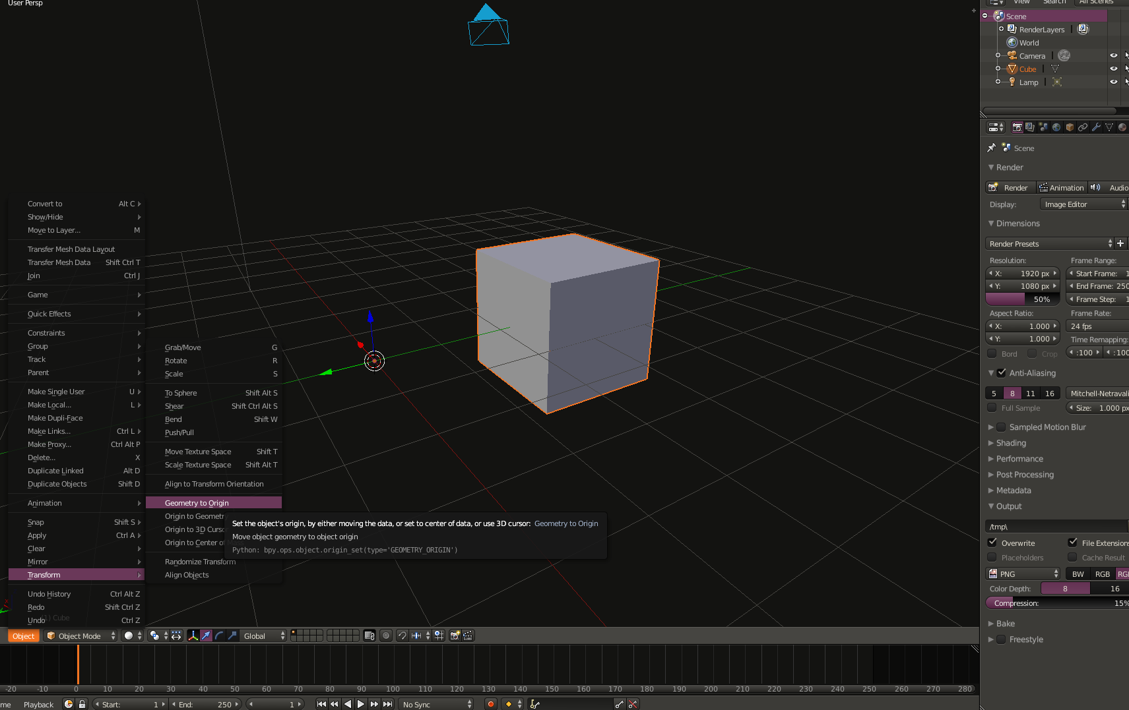Toggle the 3D manipulator axes icon
This screenshot has height=710, width=1129.
[193, 636]
